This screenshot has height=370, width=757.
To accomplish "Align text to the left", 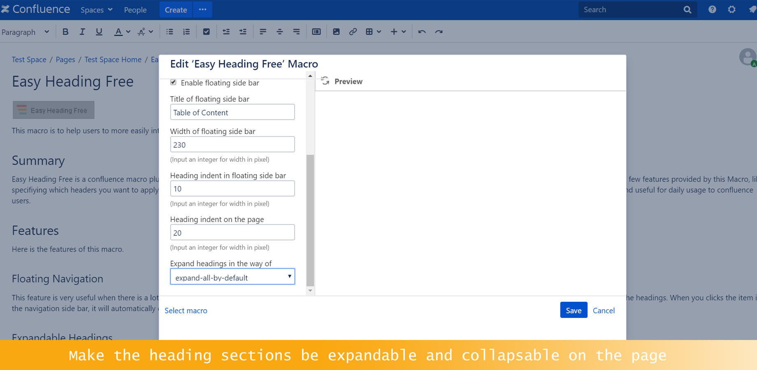I will (263, 32).
